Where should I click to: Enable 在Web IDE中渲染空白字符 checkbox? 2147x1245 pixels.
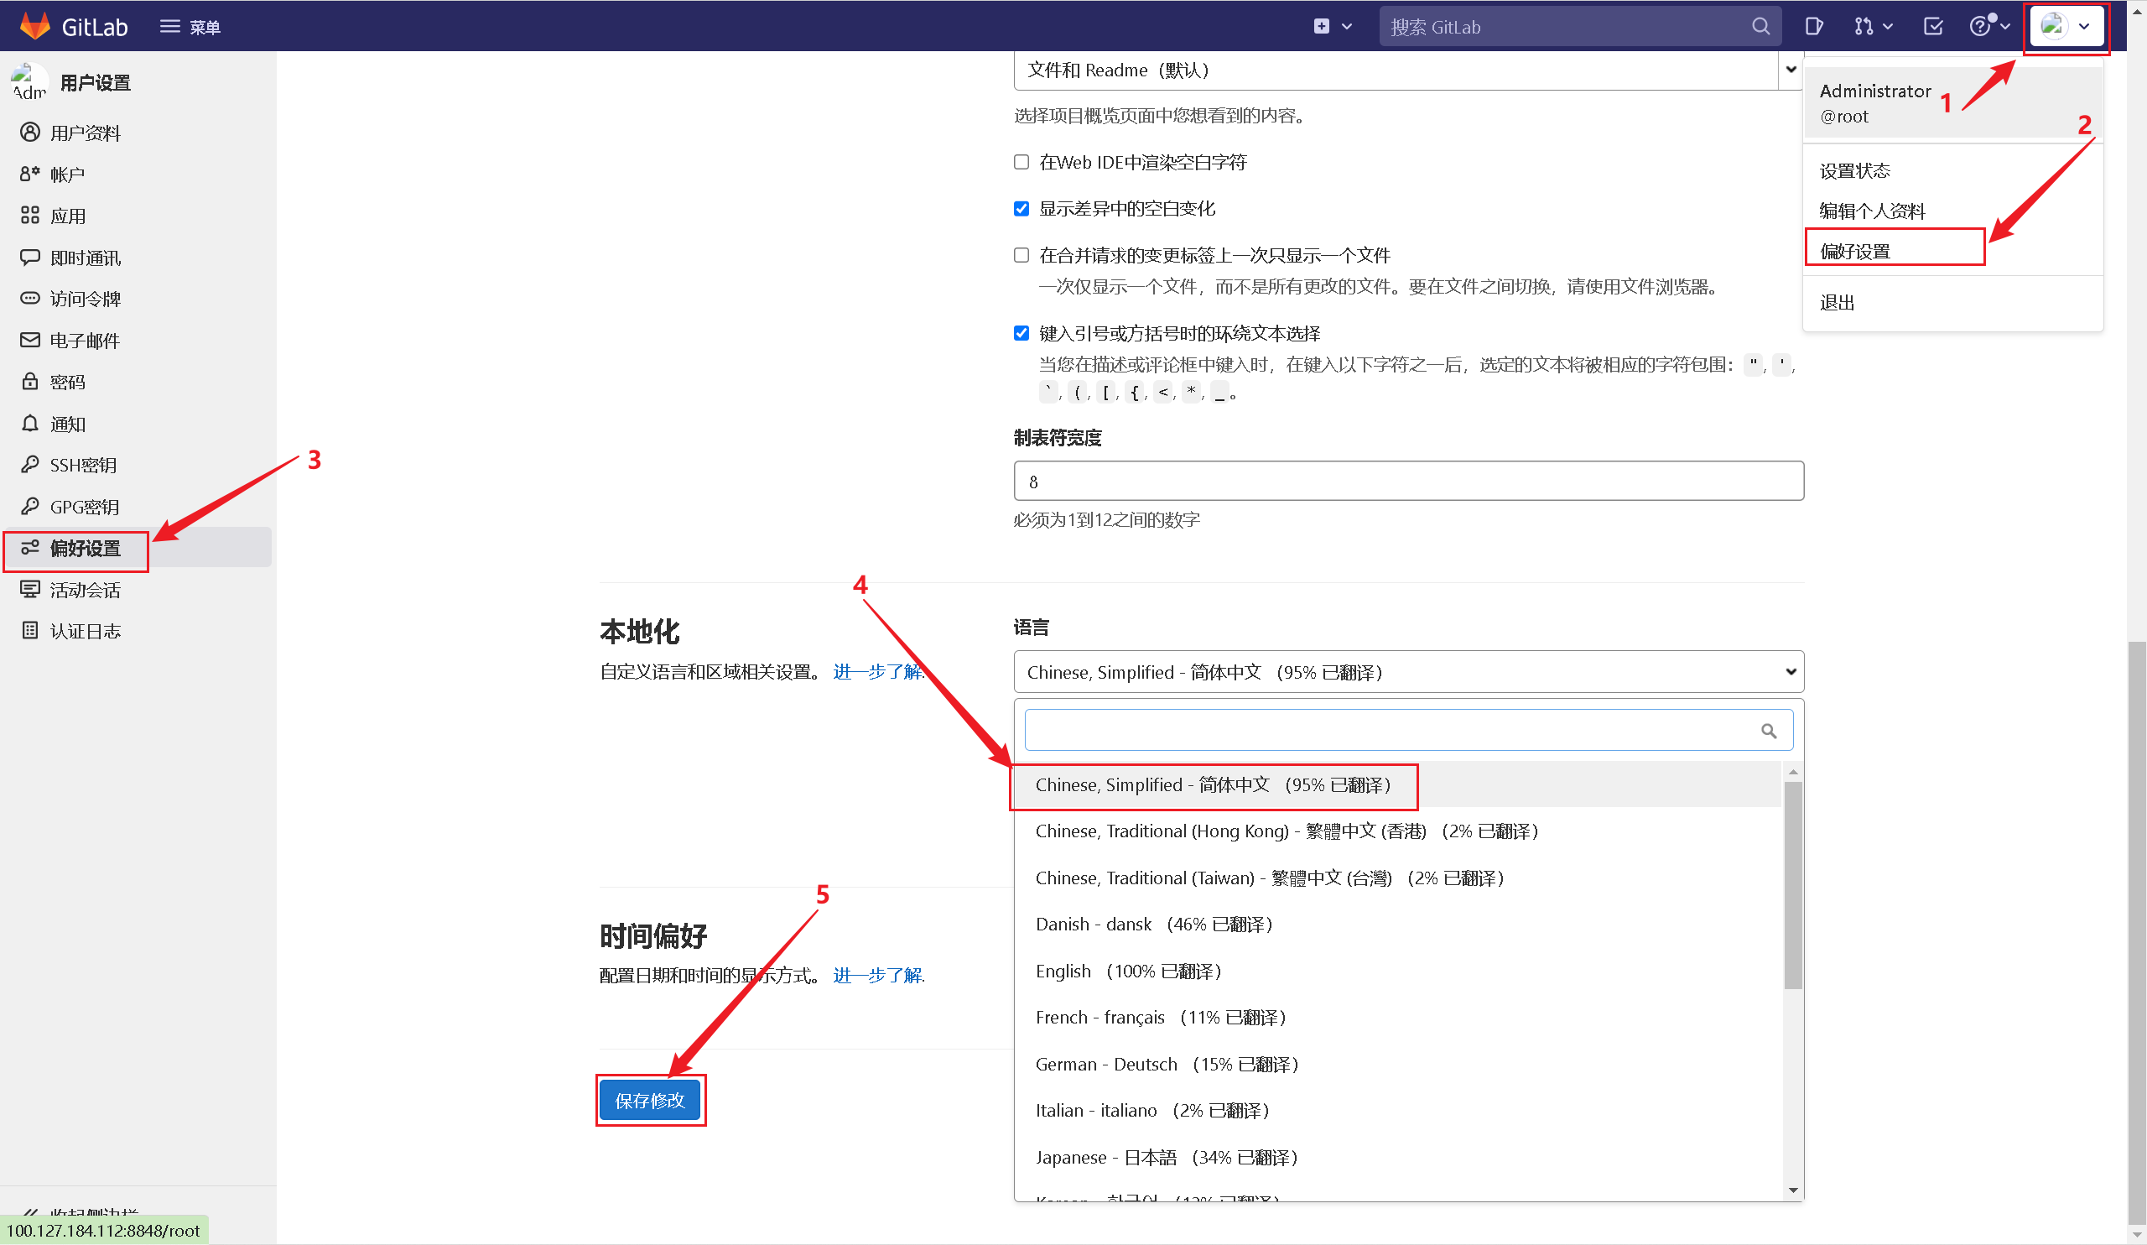coord(1022,162)
